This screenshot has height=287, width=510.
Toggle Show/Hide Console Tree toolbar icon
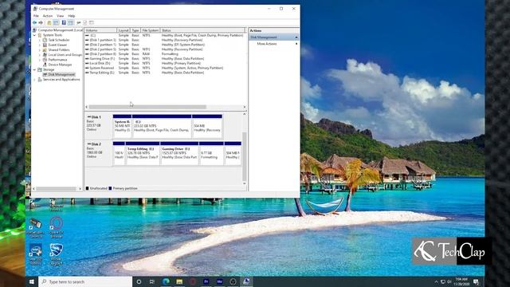pos(56,22)
